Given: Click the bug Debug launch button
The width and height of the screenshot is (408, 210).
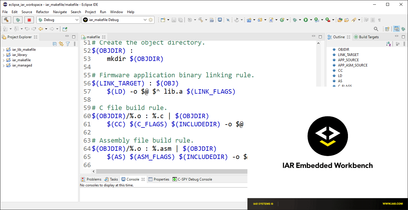Looking at the screenshot, I should tap(18, 20).
